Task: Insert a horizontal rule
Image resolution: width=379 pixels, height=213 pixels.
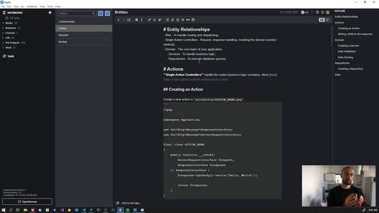Action: [188, 20]
